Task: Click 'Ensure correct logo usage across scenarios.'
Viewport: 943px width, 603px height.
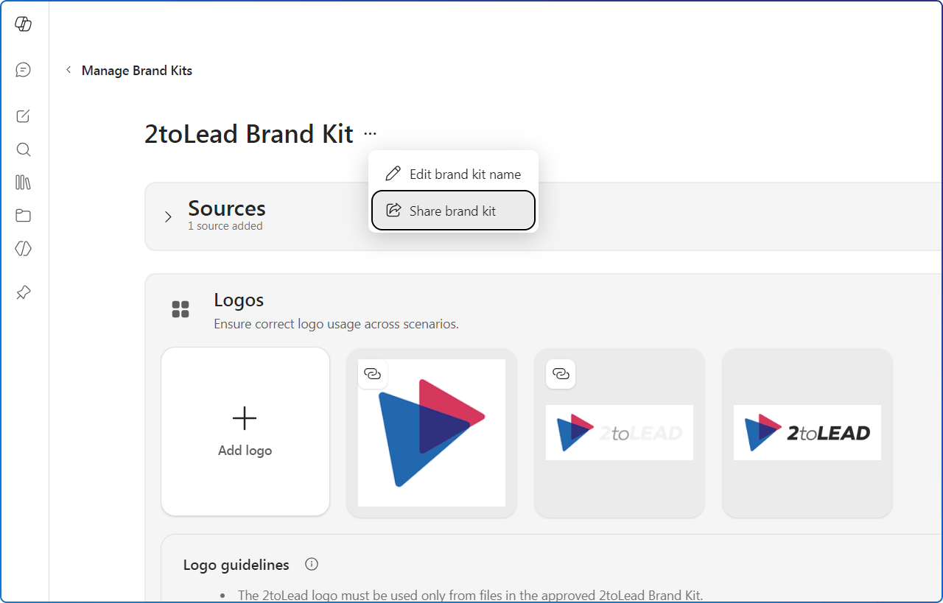Action: (x=336, y=324)
